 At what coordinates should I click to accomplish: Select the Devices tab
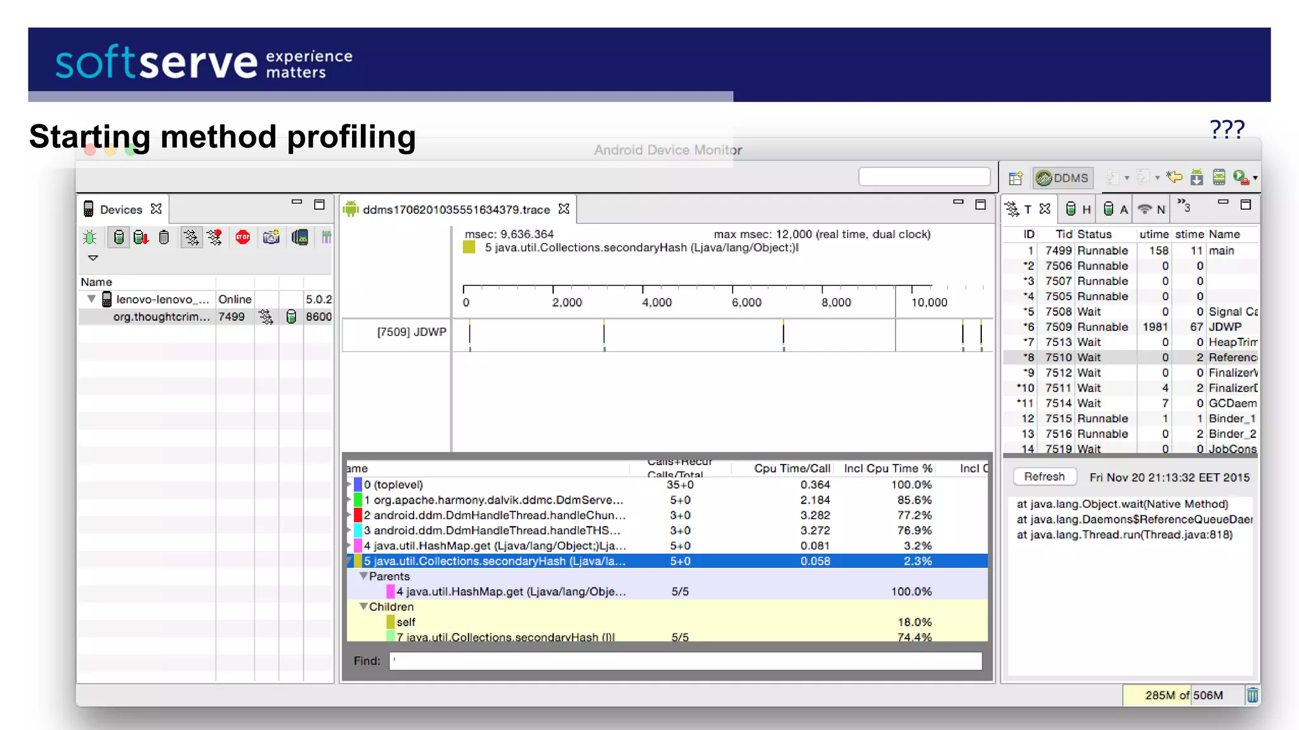tap(121, 210)
